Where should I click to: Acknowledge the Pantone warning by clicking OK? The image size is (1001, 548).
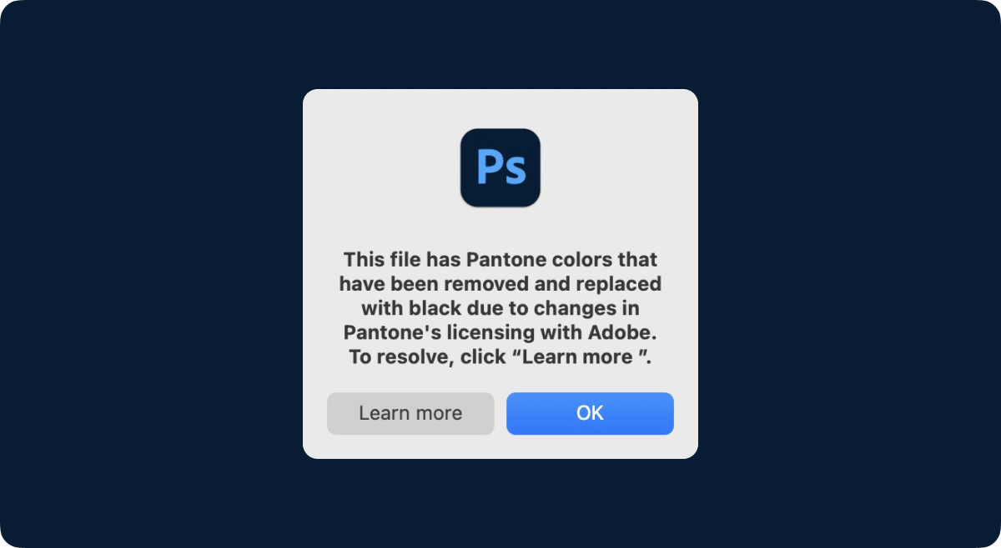coord(590,413)
